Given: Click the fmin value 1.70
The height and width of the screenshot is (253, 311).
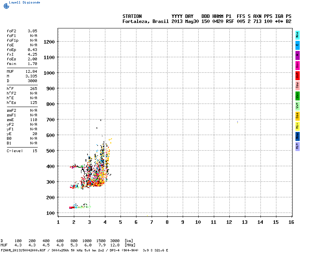Looking at the screenshot, I should 32,64.
